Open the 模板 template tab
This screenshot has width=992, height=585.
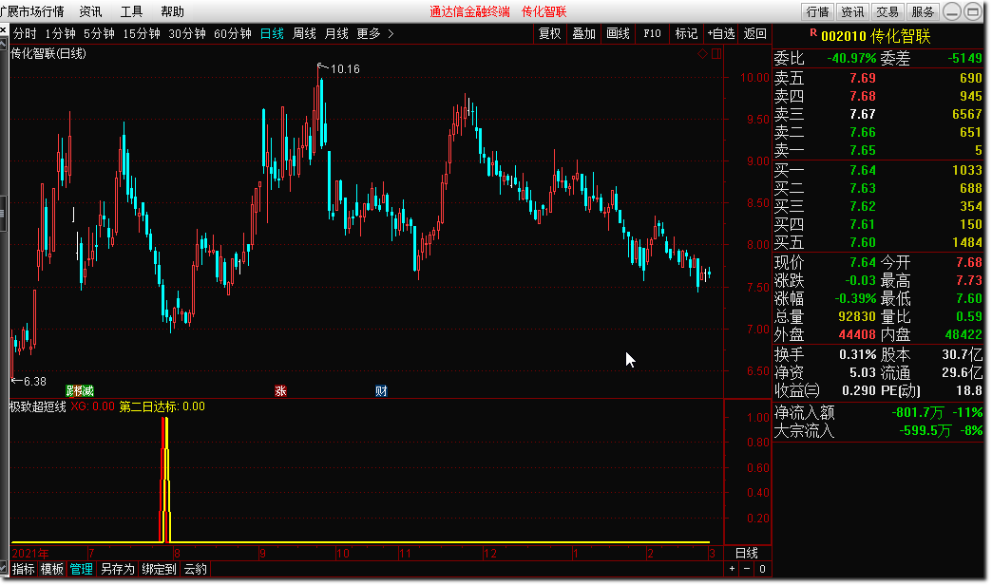pyautogui.click(x=52, y=569)
